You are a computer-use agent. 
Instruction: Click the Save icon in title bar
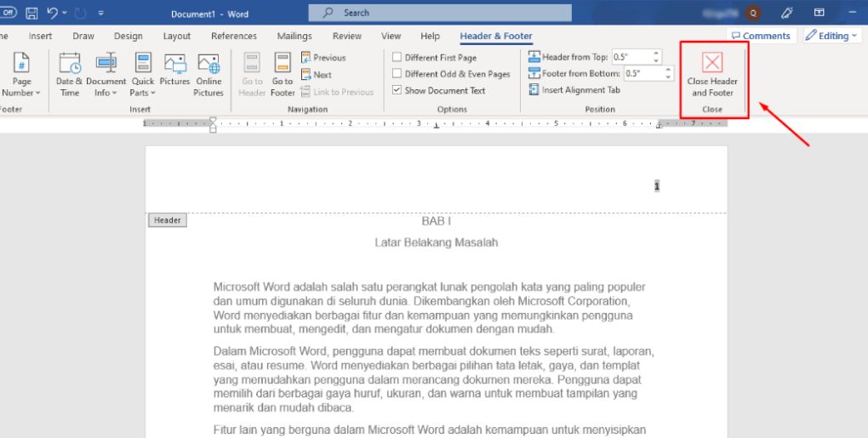click(x=31, y=13)
